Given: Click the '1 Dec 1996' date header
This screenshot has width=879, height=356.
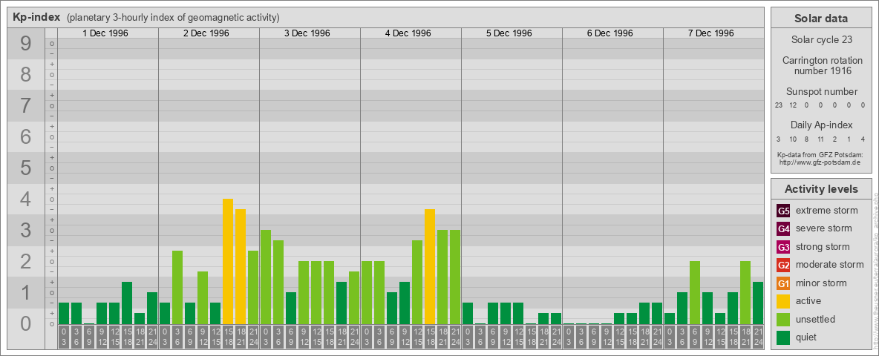Looking at the screenshot, I should [105, 33].
